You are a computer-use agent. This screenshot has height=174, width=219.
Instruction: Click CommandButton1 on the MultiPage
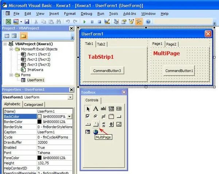179,71
